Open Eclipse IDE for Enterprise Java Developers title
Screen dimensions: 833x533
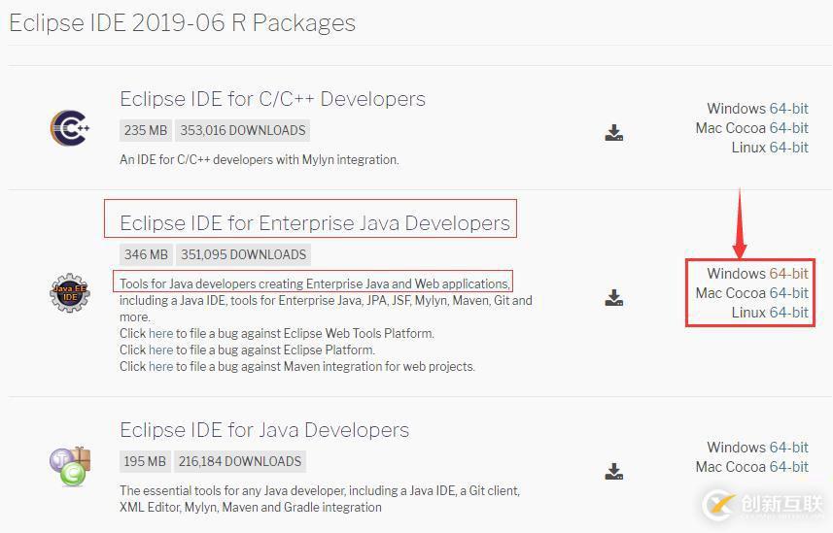(314, 223)
